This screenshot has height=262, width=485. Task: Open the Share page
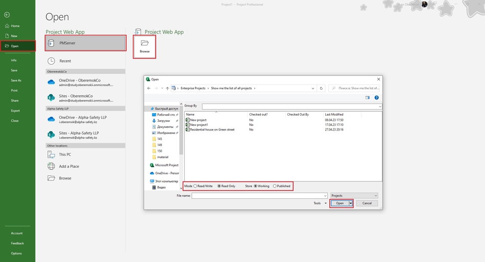pyautogui.click(x=14, y=100)
